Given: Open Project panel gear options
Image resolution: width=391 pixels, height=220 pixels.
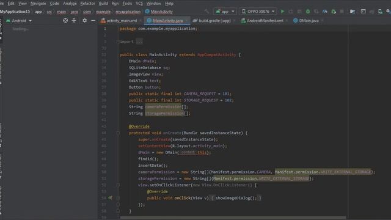Looking at the screenshot, I should click(x=85, y=20).
